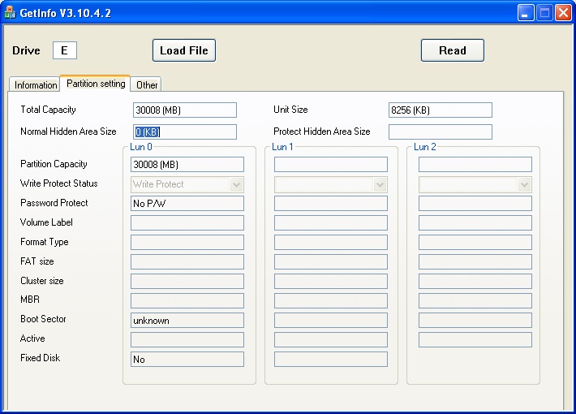Viewport: 576px width, 414px height.
Task: Click the Boot Sector label
Action: (43, 319)
